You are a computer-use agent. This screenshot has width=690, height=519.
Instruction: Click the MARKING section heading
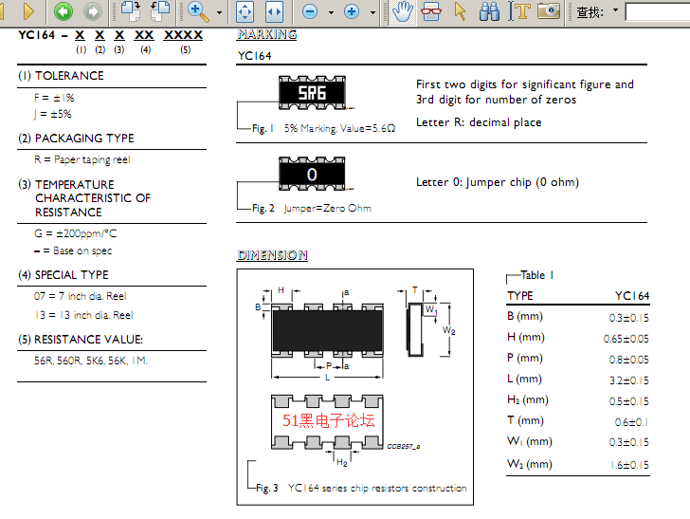coord(266,34)
